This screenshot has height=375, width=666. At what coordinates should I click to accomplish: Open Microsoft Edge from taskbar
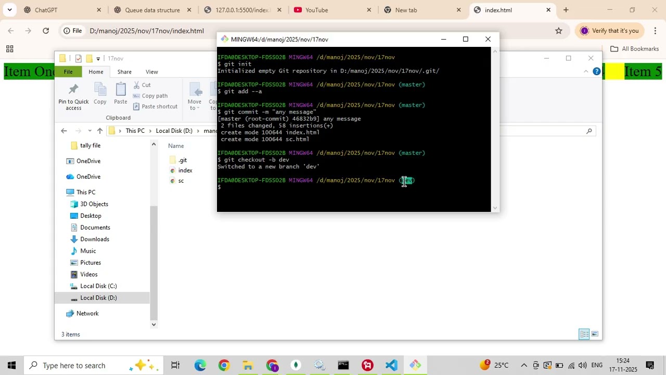tap(200, 365)
